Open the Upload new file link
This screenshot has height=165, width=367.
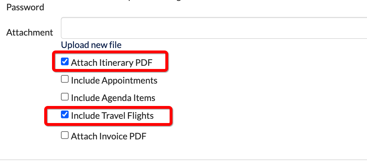[x=91, y=45]
